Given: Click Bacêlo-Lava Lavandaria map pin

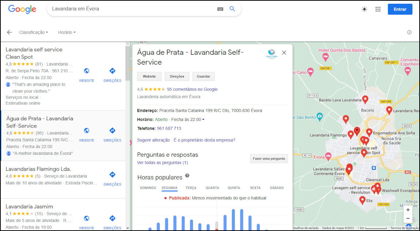Looking at the screenshot, I should click(x=365, y=99).
